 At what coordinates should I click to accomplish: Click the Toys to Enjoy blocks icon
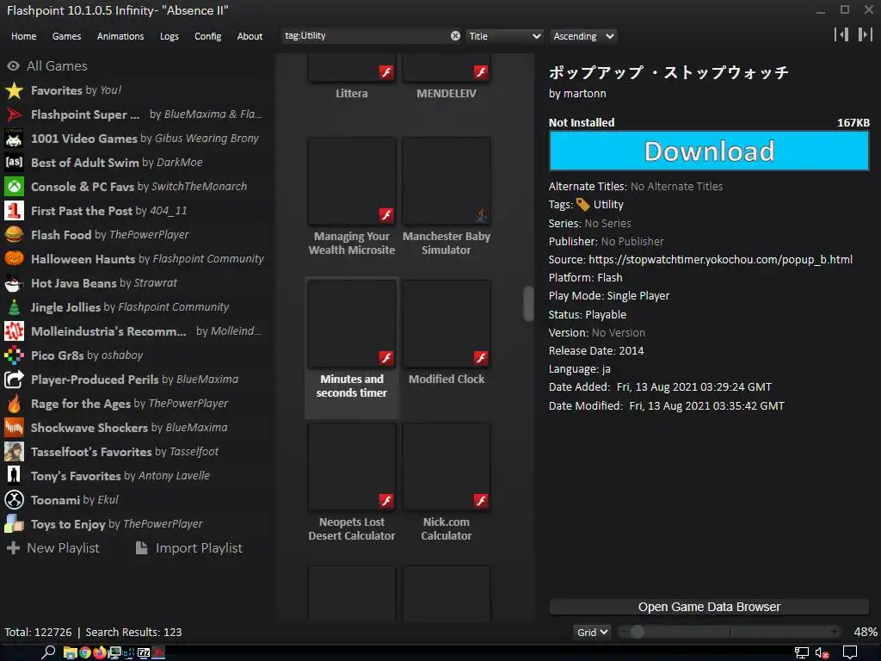(14, 524)
